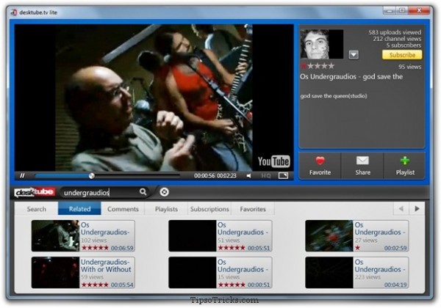Click the 59 views text
The image size is (441, 308).
[x=92, y=277]
